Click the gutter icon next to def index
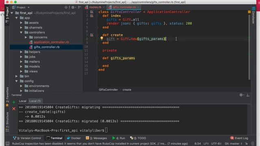 click(x=92, y=16)
